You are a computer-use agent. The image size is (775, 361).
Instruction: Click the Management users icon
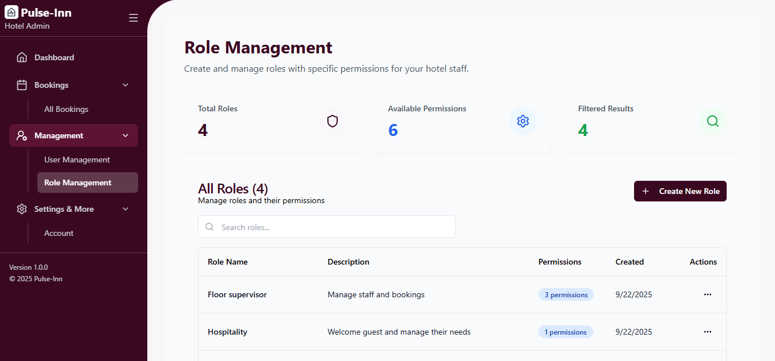point(22,135)
